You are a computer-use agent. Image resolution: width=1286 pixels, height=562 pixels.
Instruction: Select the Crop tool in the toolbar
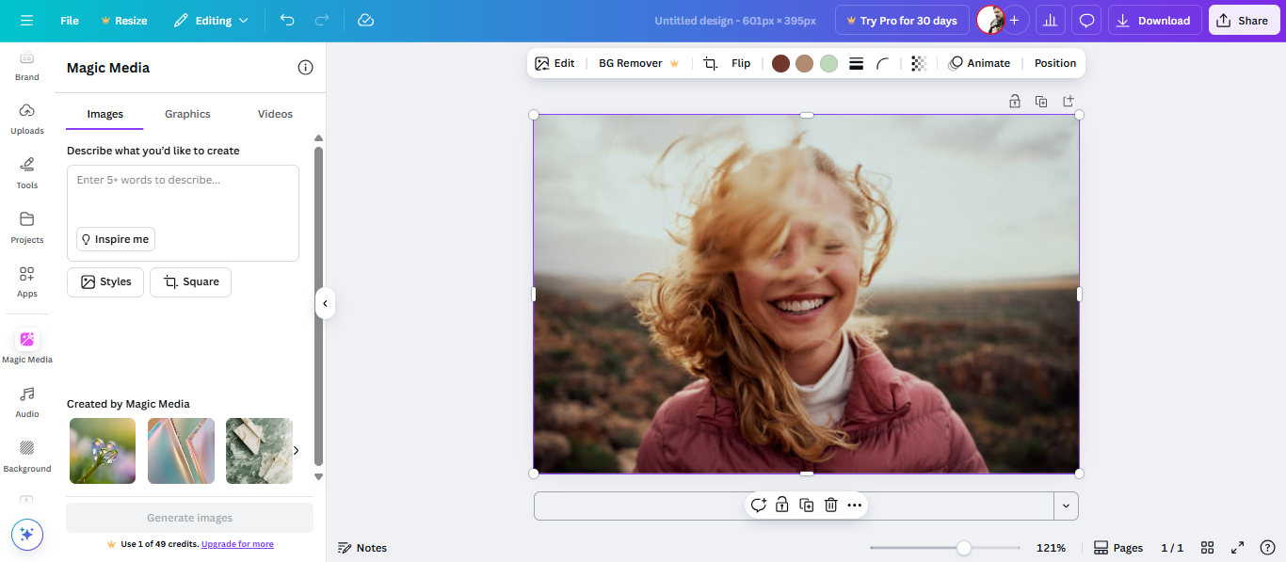tap(710, 63)
